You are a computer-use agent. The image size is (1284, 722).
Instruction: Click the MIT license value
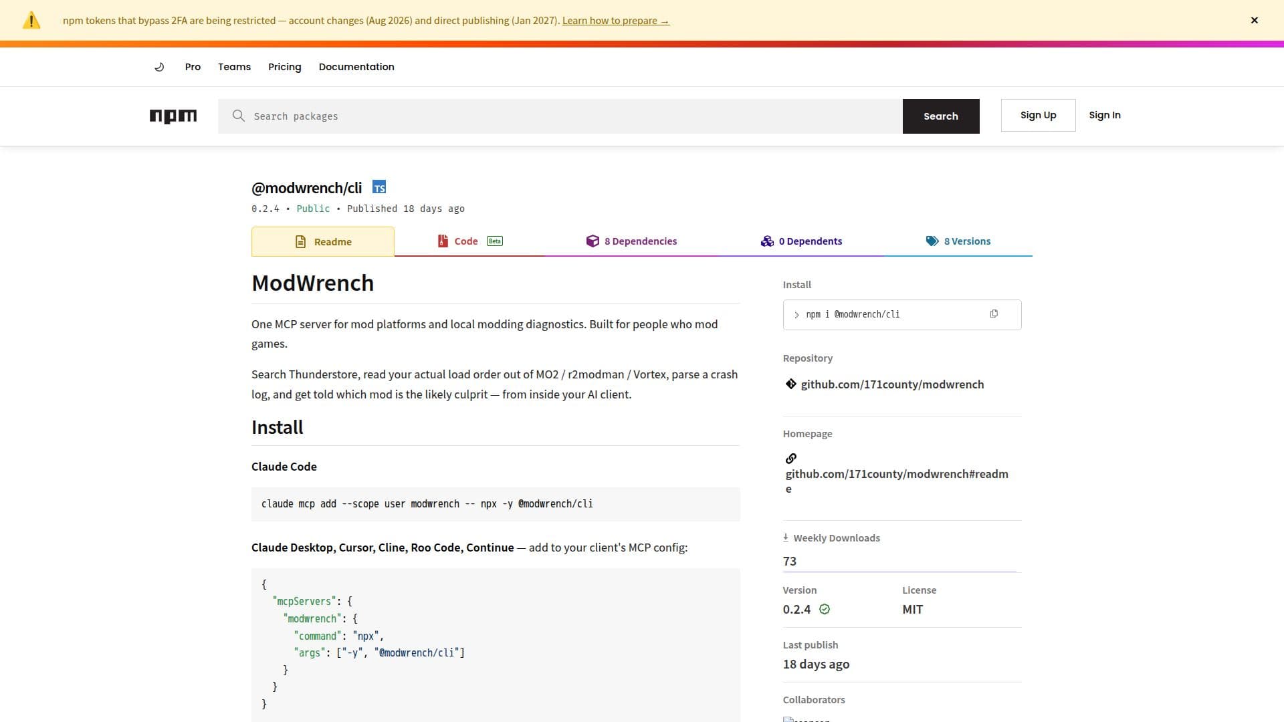pyautogui.click(x=913, y=610)
